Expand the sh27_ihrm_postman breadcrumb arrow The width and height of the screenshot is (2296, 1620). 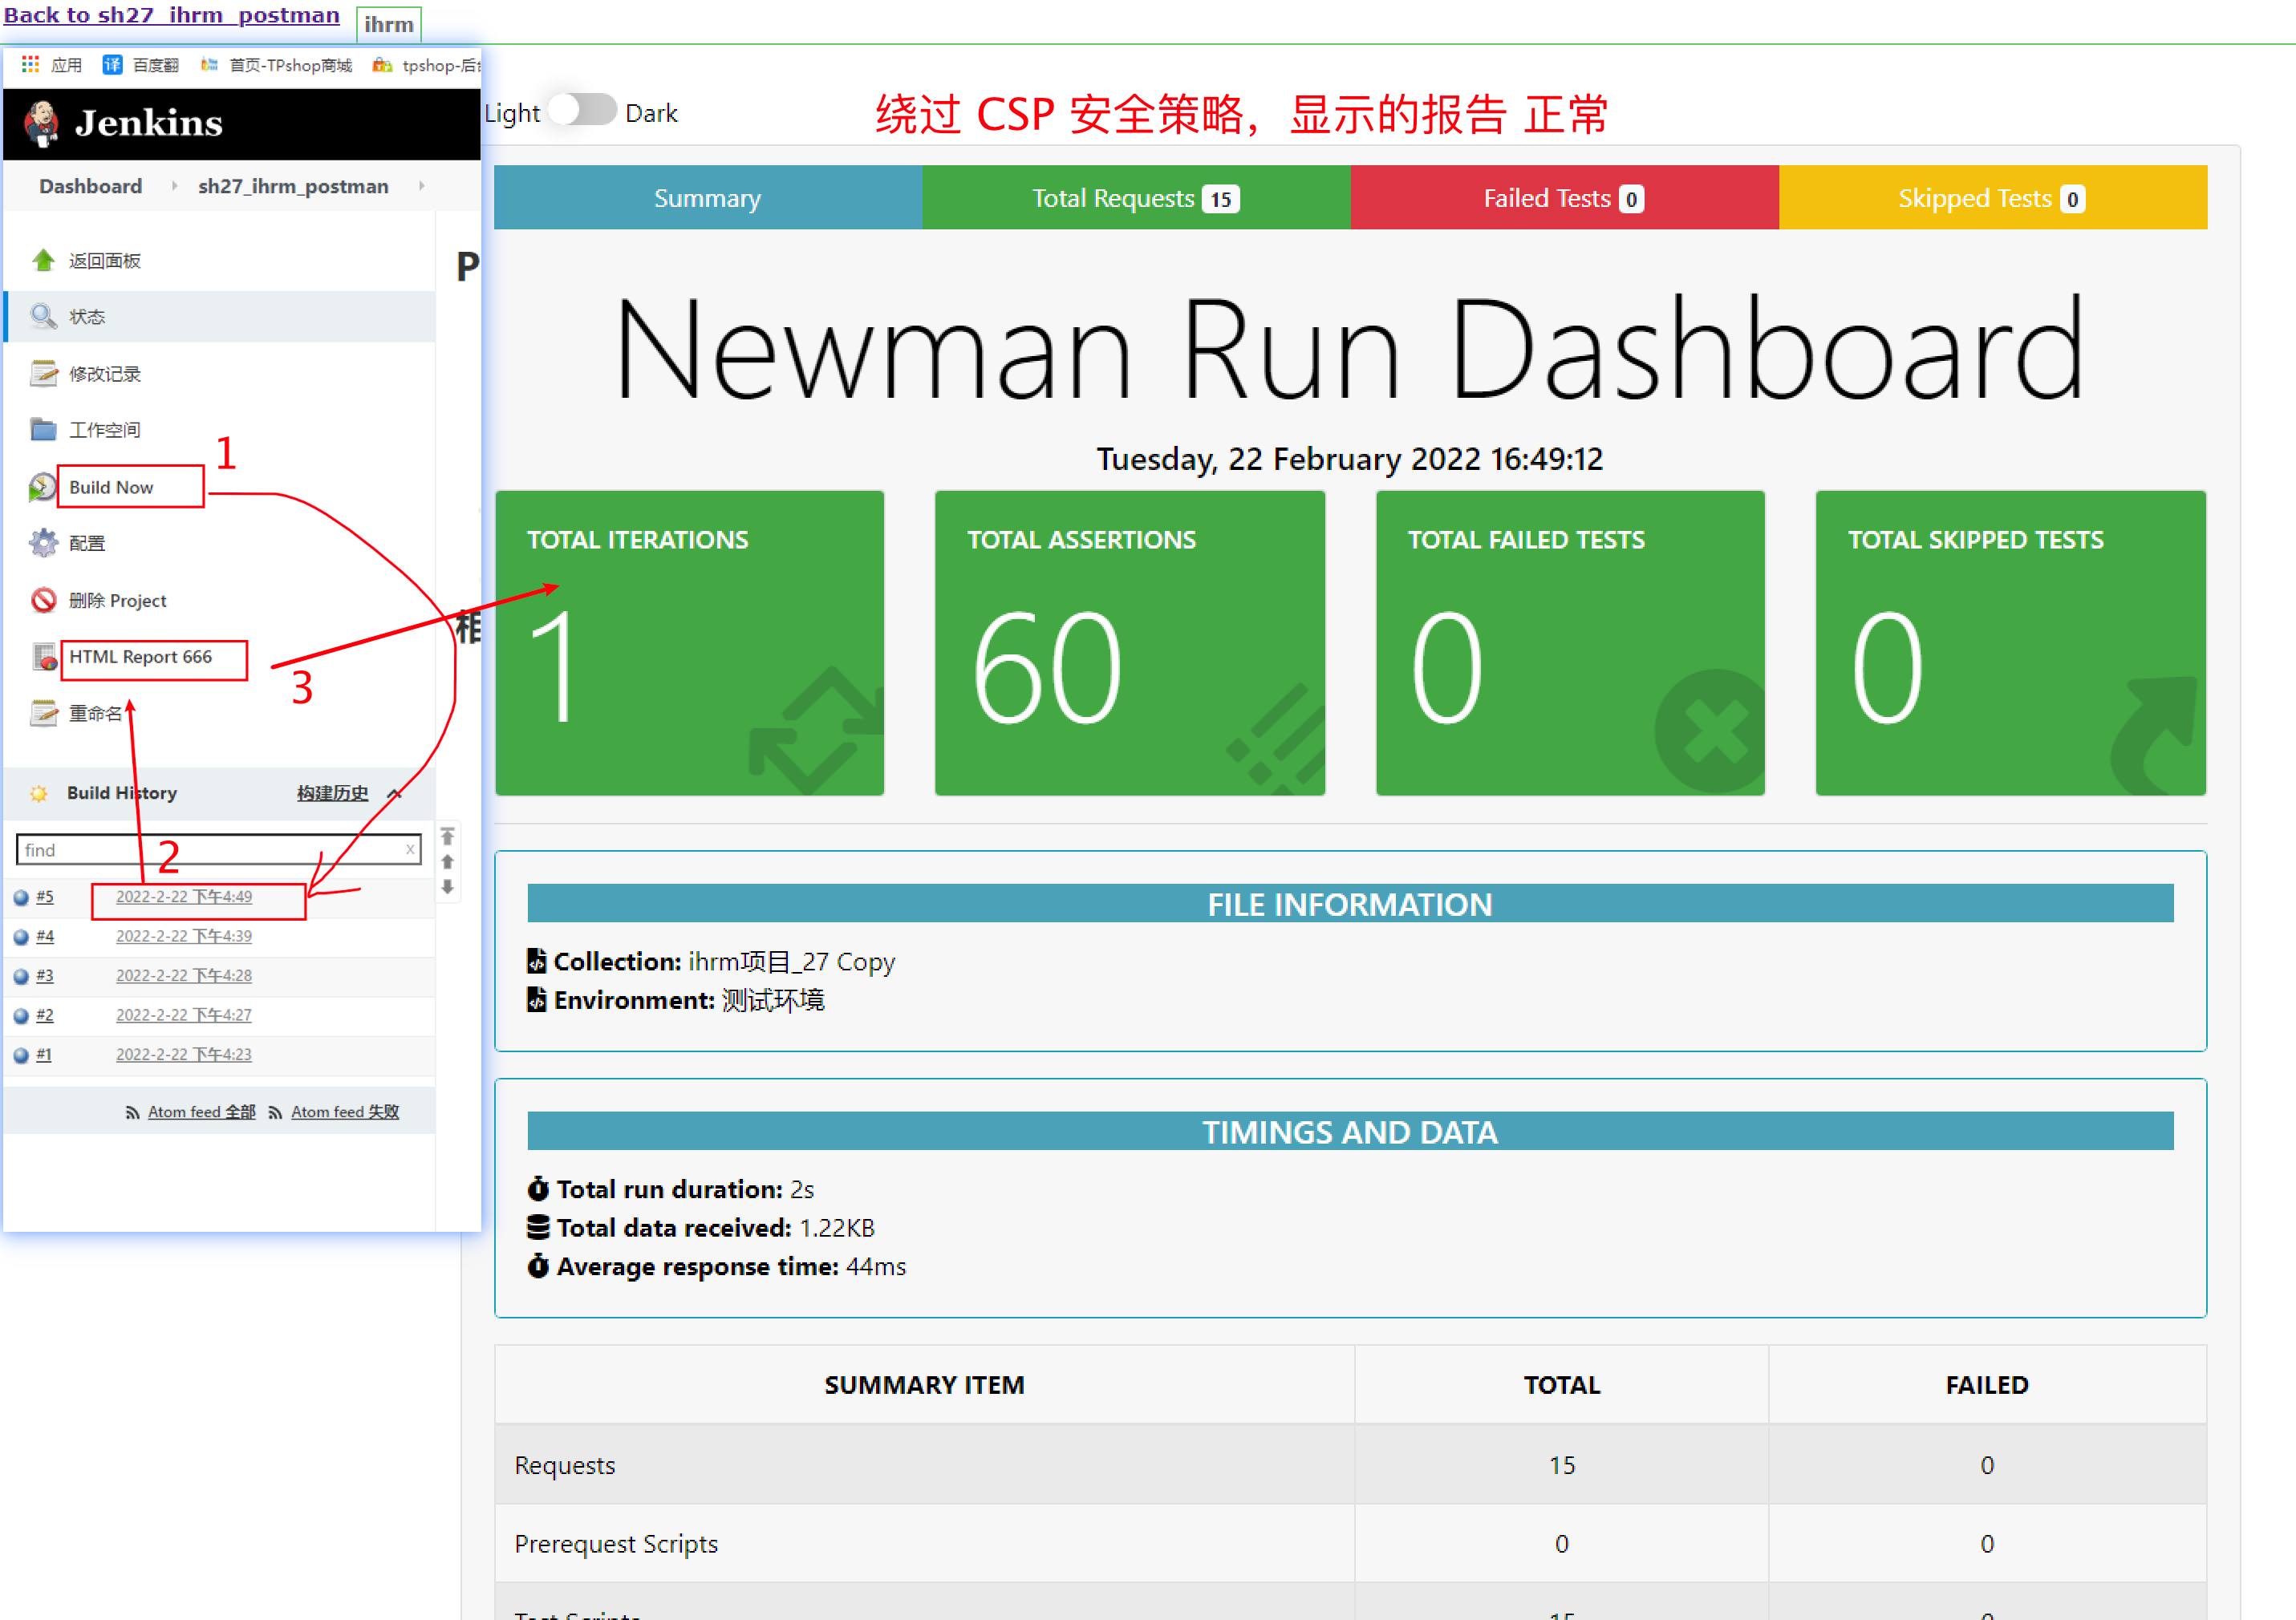tap(421, 186)
